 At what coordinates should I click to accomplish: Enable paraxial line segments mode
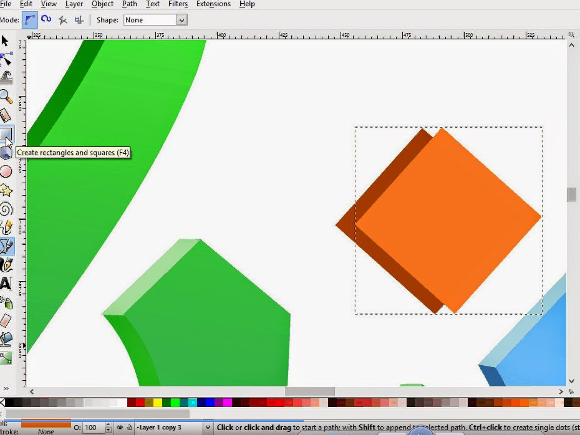pos(79,20)
